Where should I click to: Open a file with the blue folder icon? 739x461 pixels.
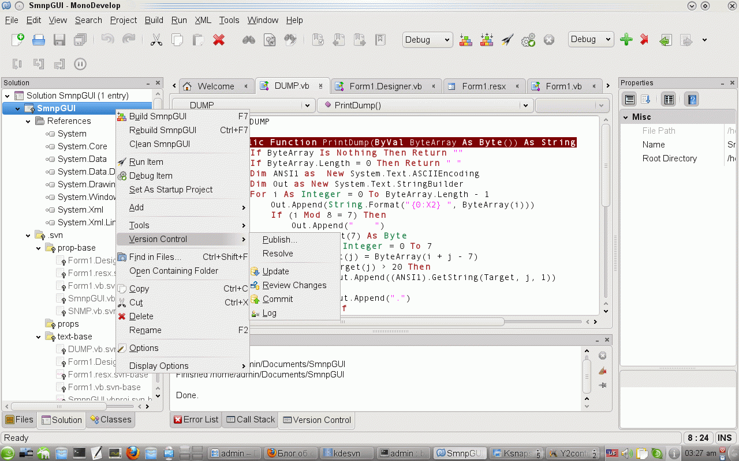point(39,40)
